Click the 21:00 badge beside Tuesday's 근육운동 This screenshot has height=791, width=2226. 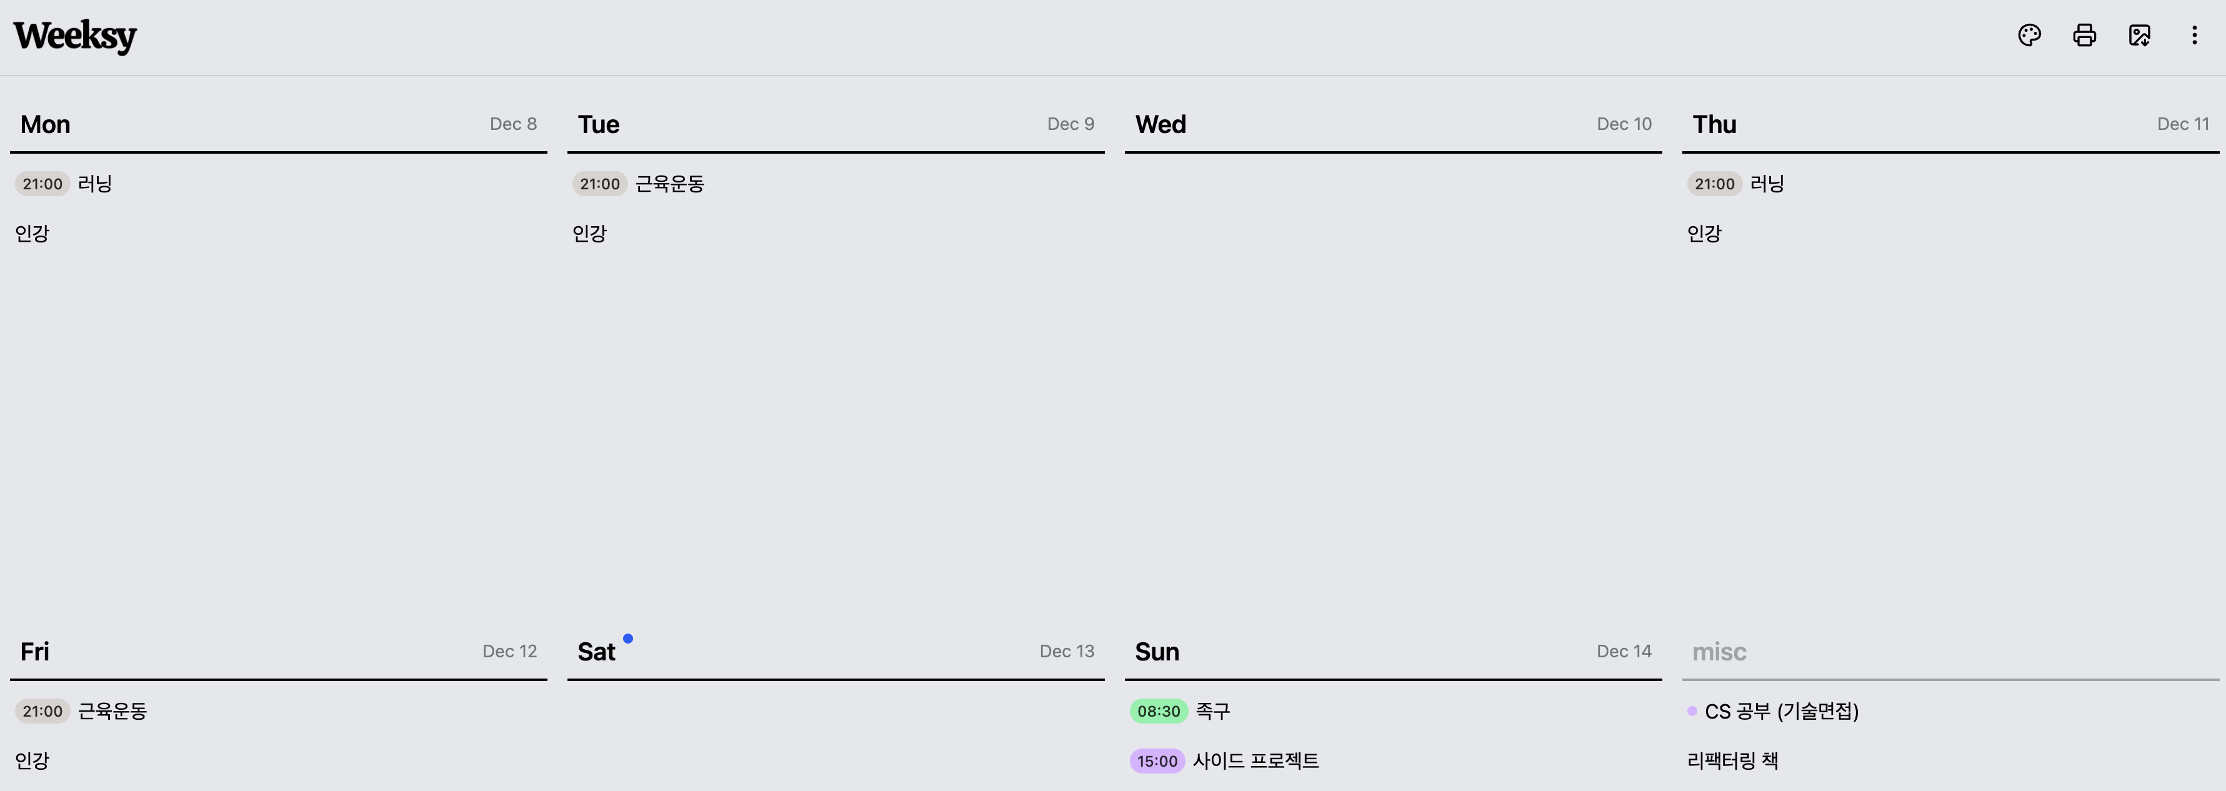pyautogui.click(x=600, y=183)
